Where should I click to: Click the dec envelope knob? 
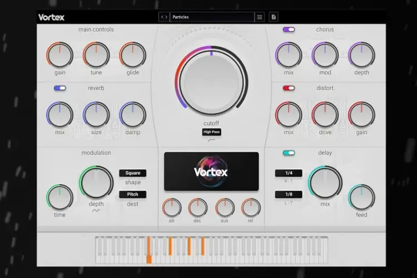[x=198, y=207]
